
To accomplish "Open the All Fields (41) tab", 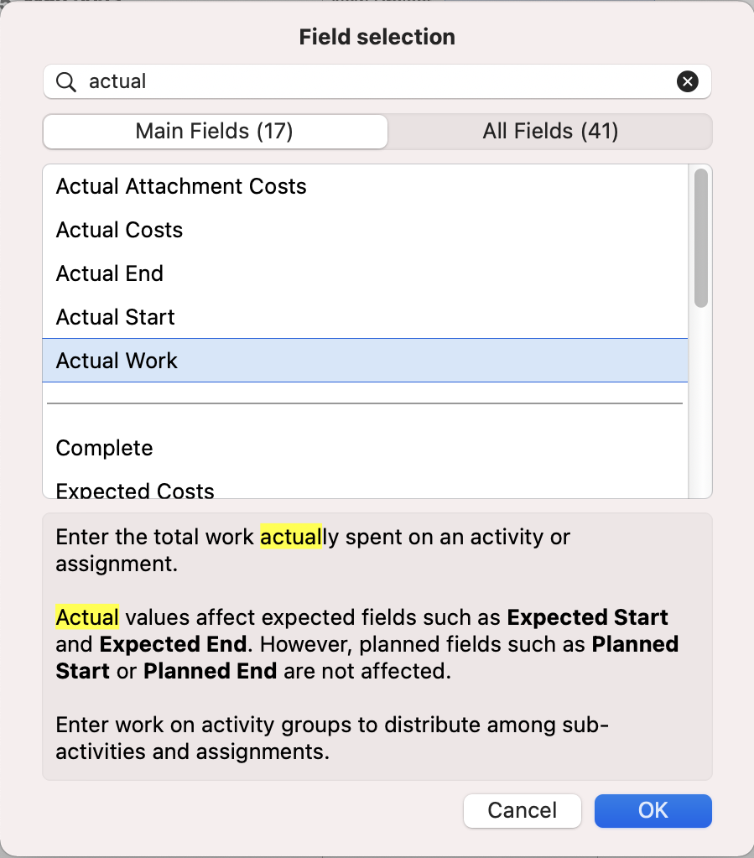I will pos(550,132).
